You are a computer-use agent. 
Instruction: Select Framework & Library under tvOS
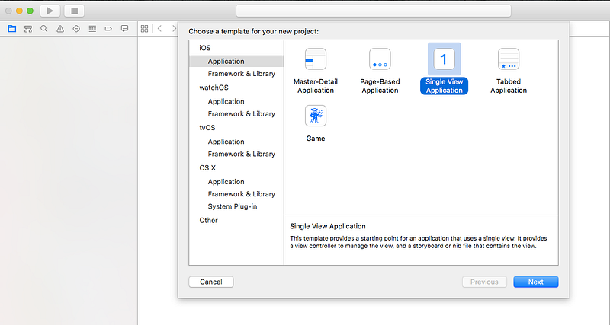click(241, 155)
